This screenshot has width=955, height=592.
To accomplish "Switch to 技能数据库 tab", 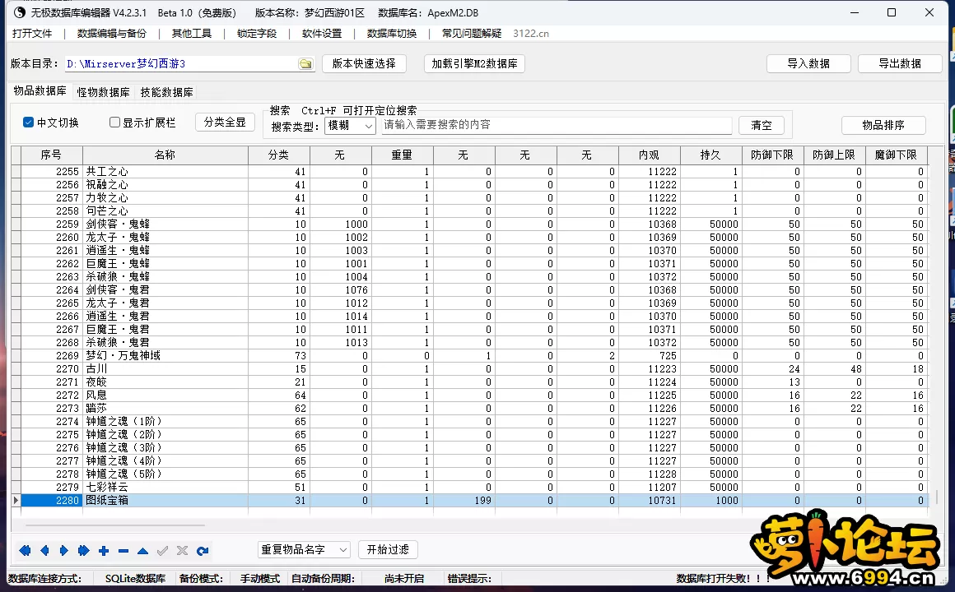I will click(166, 92).
